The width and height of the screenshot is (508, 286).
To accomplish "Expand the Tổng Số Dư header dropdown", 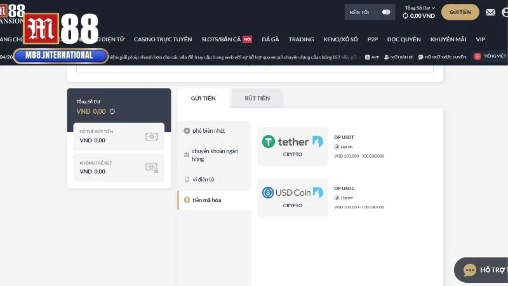I will point(420,8).
